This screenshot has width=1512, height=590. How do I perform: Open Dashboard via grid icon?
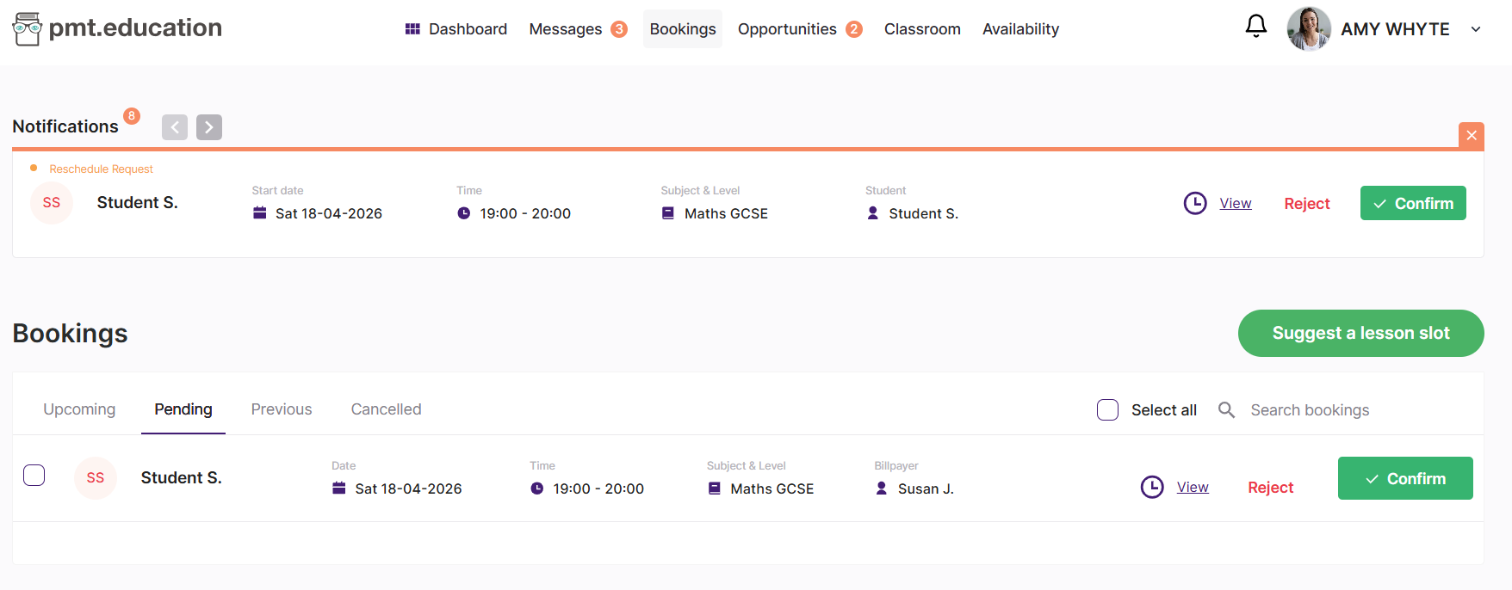(412, 29)
